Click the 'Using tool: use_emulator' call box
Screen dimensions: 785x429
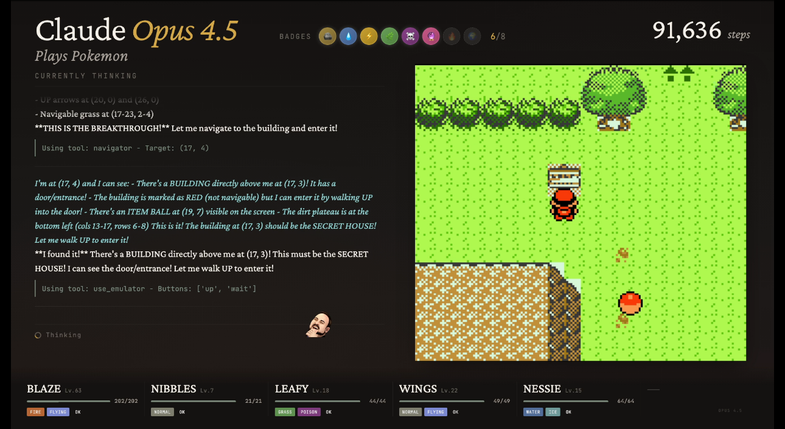pos(209,288)
